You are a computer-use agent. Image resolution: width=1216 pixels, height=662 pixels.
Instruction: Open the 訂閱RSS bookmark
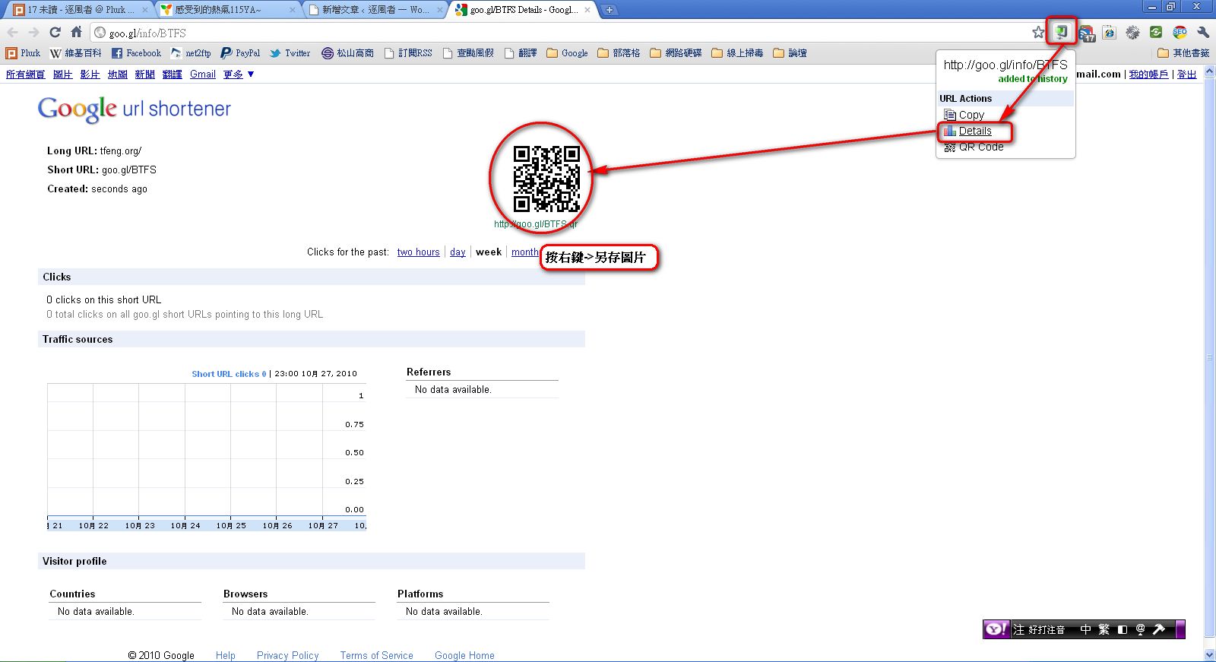408,53
